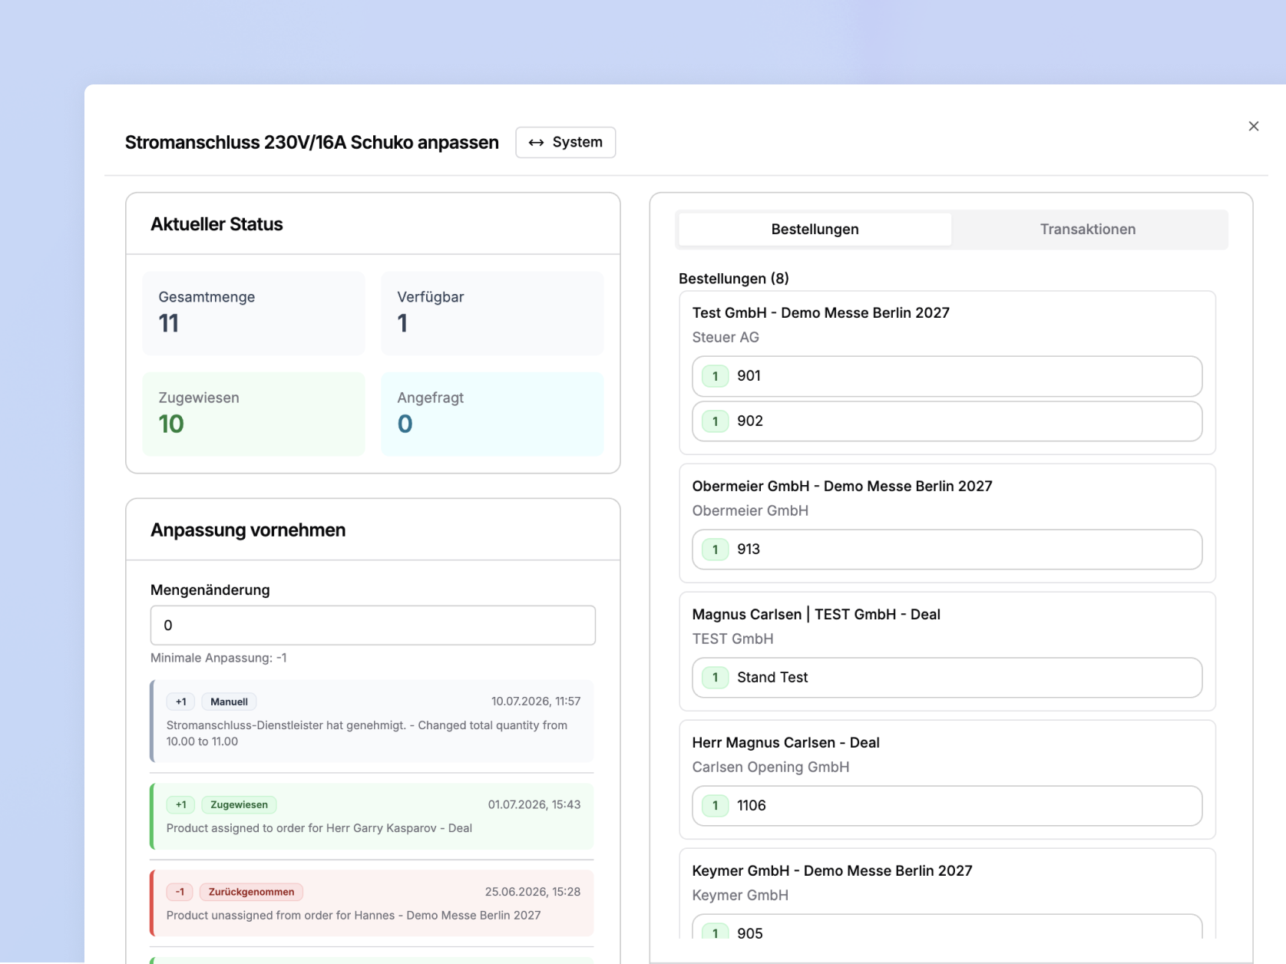Click the 'Minimale Anpassung: -1' hint text

click(x=219, y=658)
